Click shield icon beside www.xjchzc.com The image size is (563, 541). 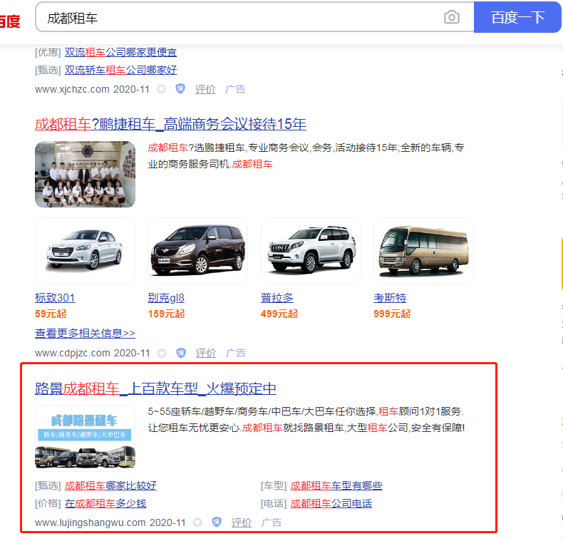pos(180,89)
